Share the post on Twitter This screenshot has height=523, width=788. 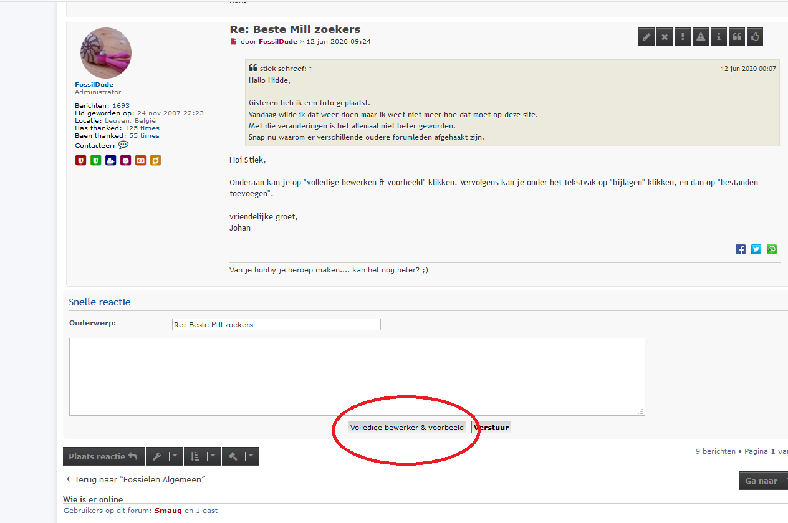(756, 249)
